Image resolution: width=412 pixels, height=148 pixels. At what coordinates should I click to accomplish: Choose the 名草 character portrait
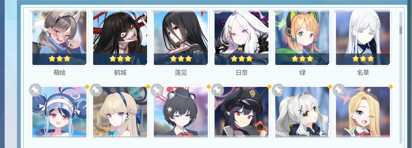click(363, 38)
